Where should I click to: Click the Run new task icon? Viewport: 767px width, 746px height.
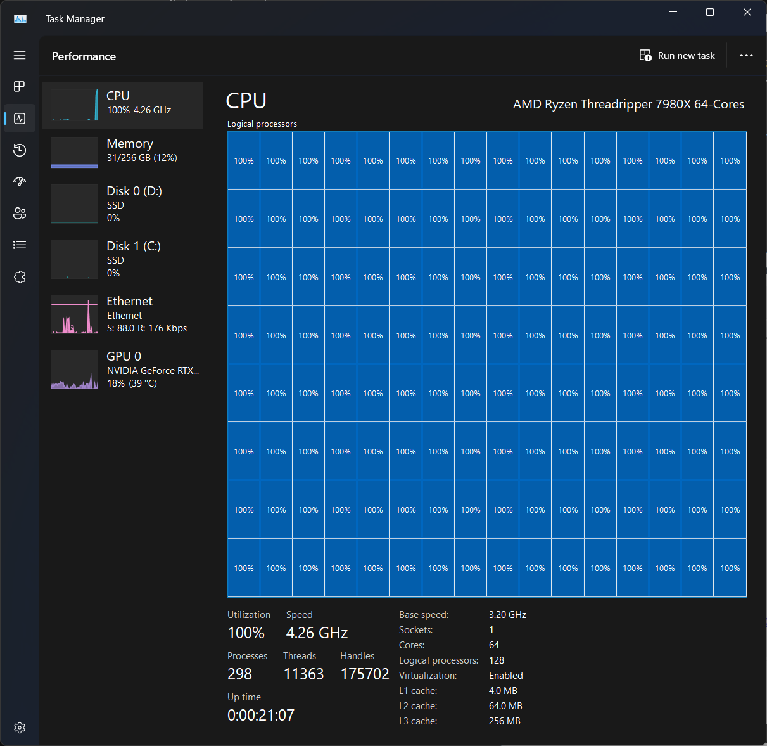pos(645,56)
